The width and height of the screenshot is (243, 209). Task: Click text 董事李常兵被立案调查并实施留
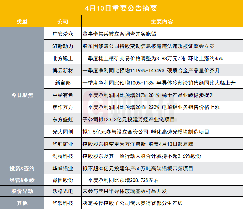(x=119, y=34)
